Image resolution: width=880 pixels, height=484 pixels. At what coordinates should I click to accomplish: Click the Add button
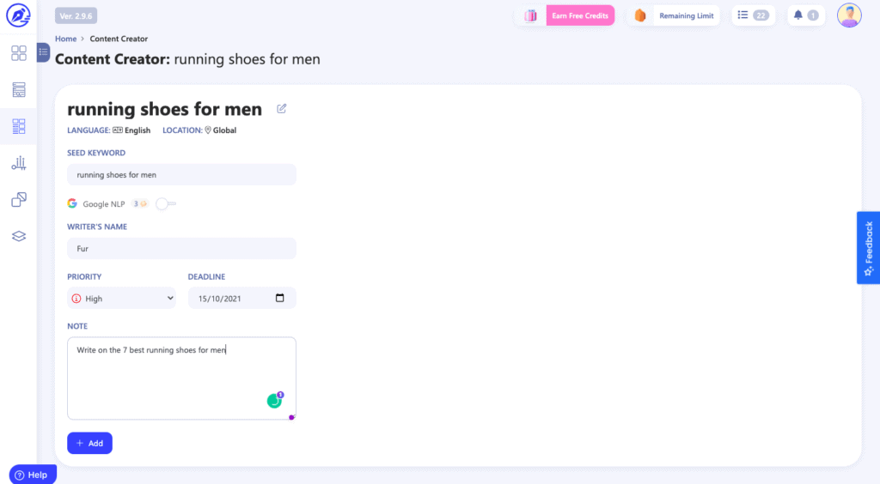pos(89,443)
